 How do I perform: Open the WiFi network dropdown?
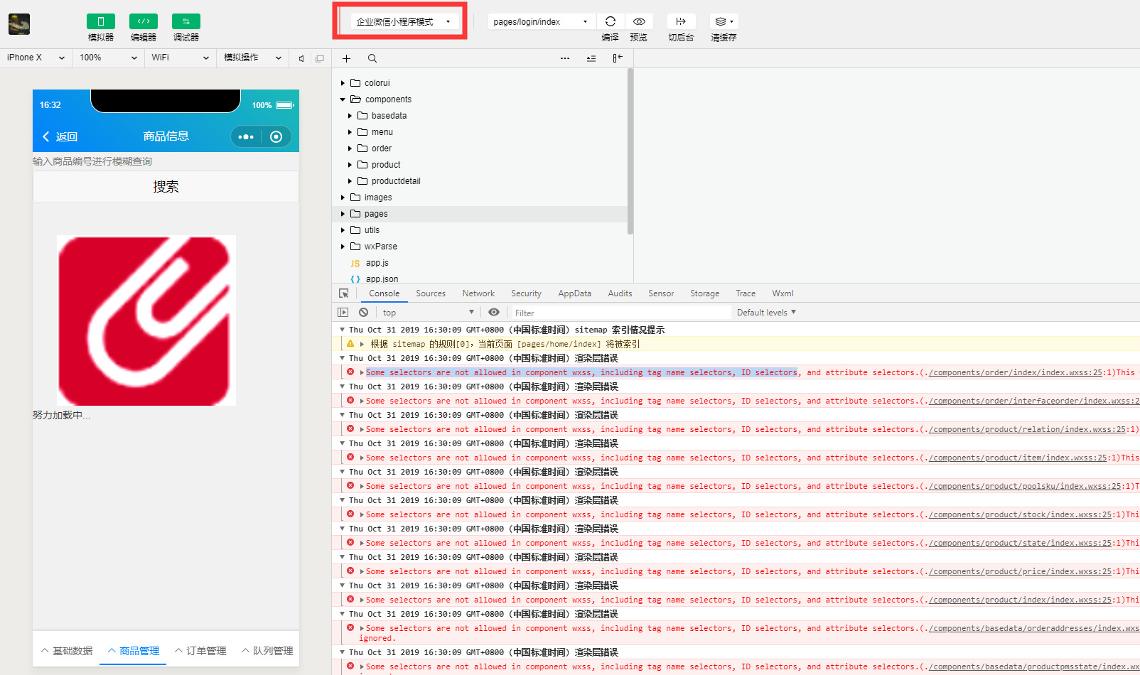(x=181, y=58)
